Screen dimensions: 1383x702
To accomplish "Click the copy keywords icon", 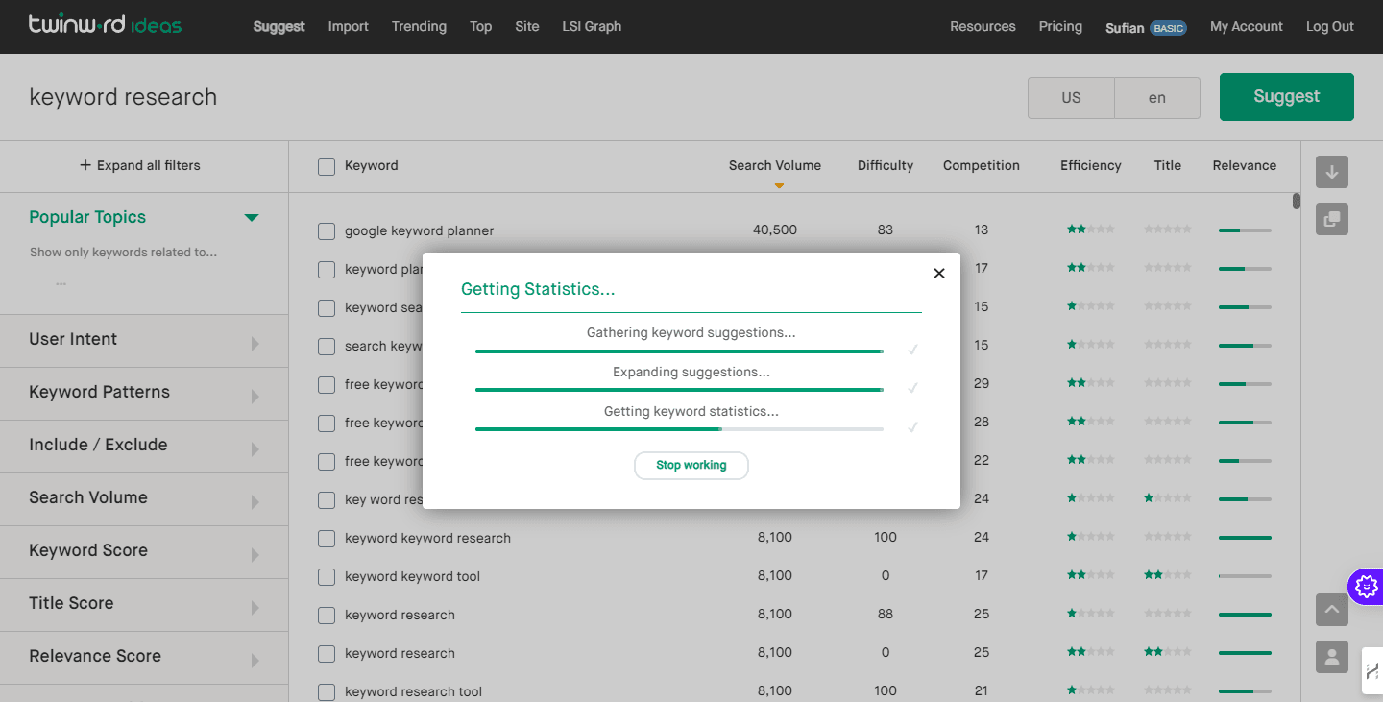I will pyautogui.click(x=1332, y=219).
